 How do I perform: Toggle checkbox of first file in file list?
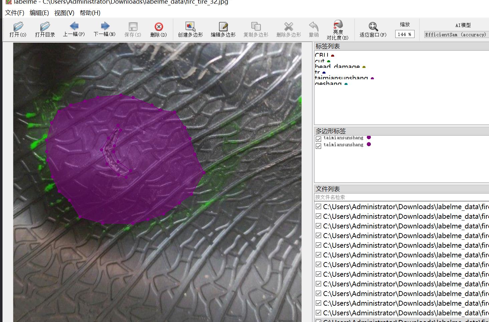tap(318, 207)
